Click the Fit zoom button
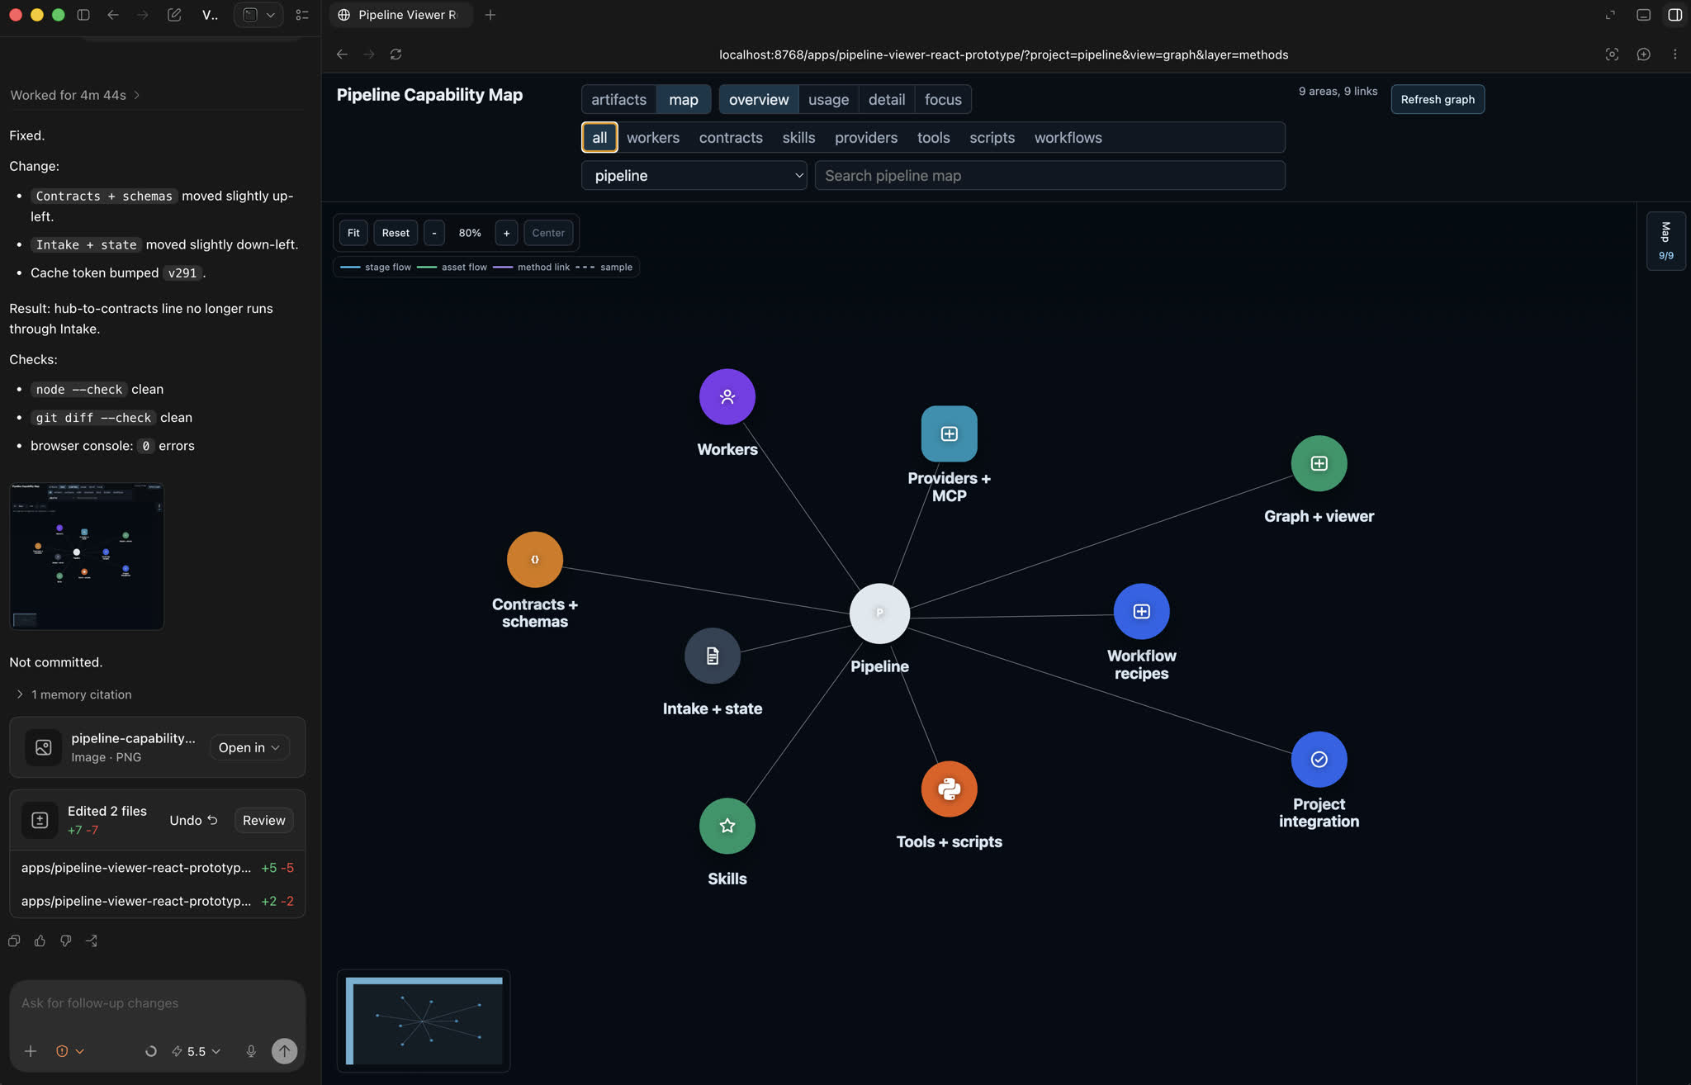The image size is (1691, 1085). click(x=353, y=233)
